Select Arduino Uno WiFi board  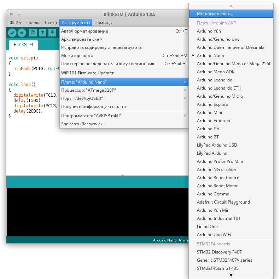231,235
